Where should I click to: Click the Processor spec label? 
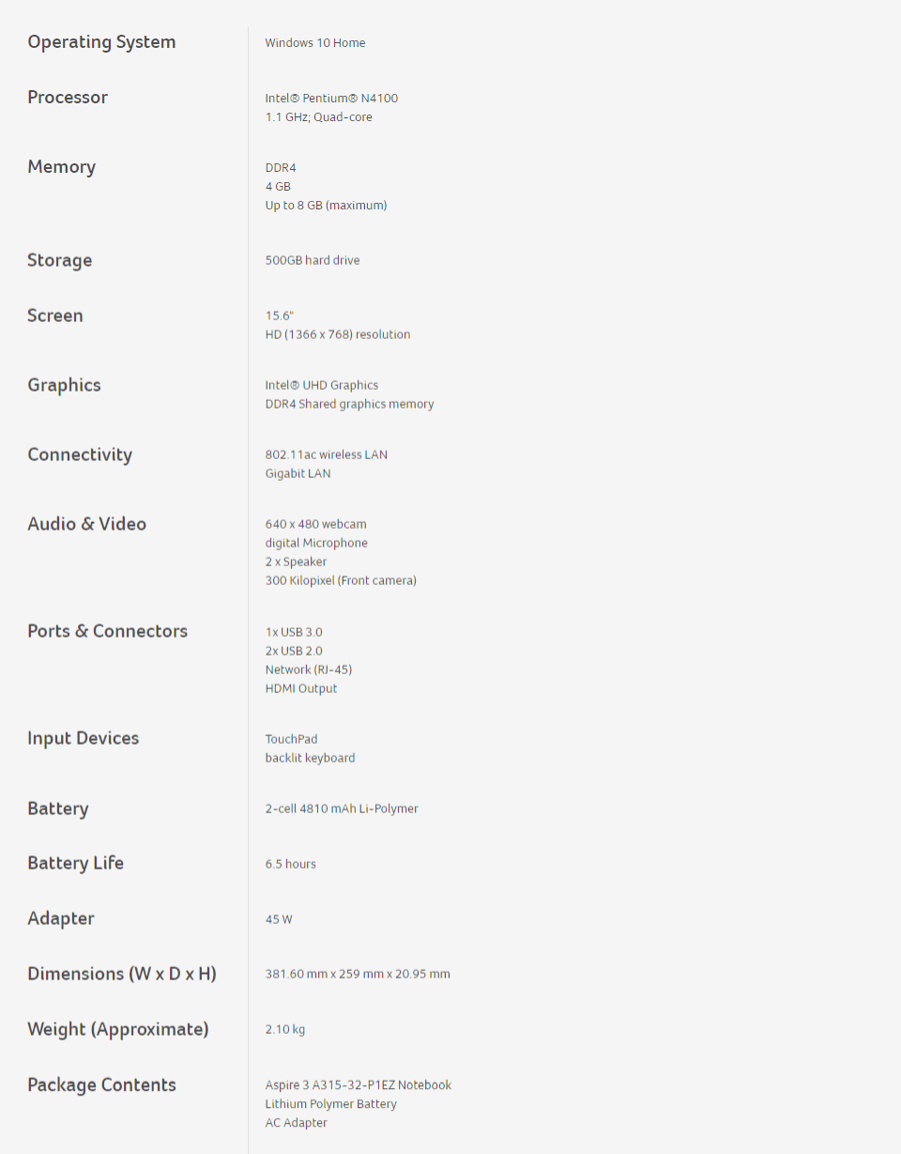click(68, 98)
